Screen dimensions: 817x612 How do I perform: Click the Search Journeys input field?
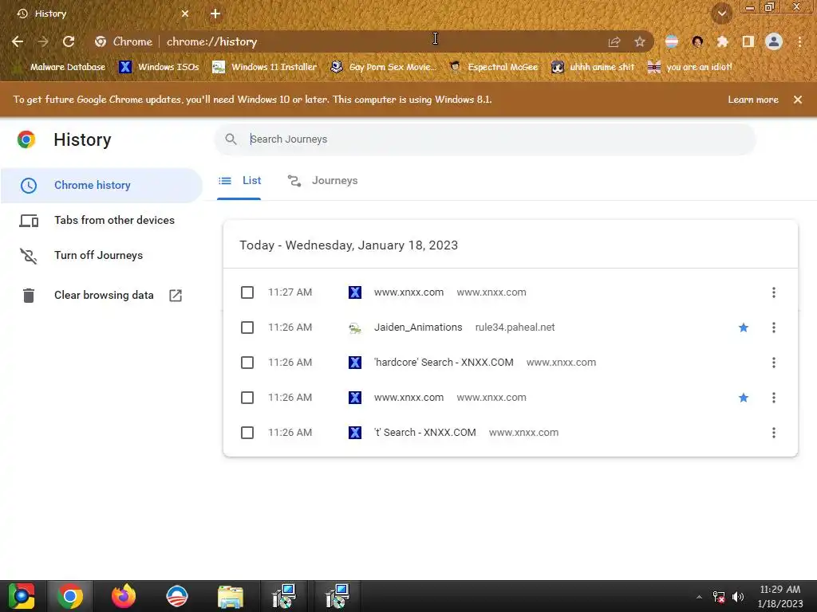(x=484, y=139)
